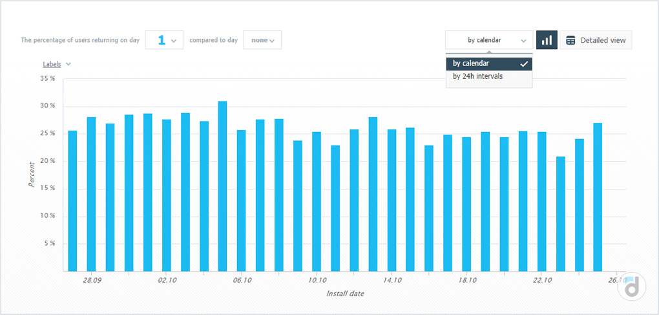Click the devtodev logo badge
This screenshot has height=315, width=659.
(632, 287)
